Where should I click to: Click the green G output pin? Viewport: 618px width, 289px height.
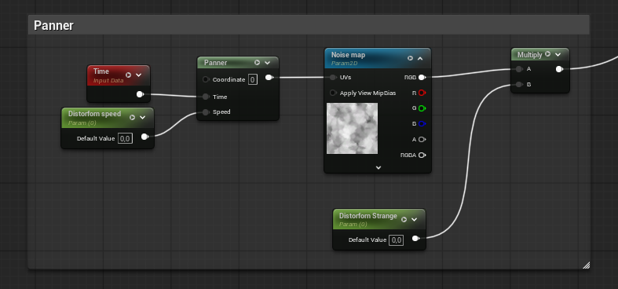(422, 108)
